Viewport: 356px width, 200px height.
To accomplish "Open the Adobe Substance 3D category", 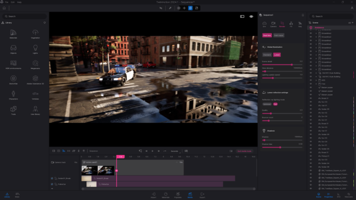I will 35,80.
